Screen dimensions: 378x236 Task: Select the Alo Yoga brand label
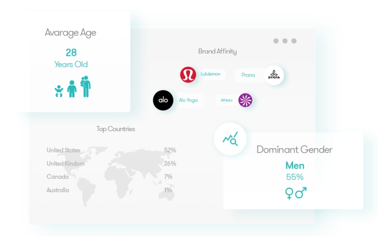188,100
